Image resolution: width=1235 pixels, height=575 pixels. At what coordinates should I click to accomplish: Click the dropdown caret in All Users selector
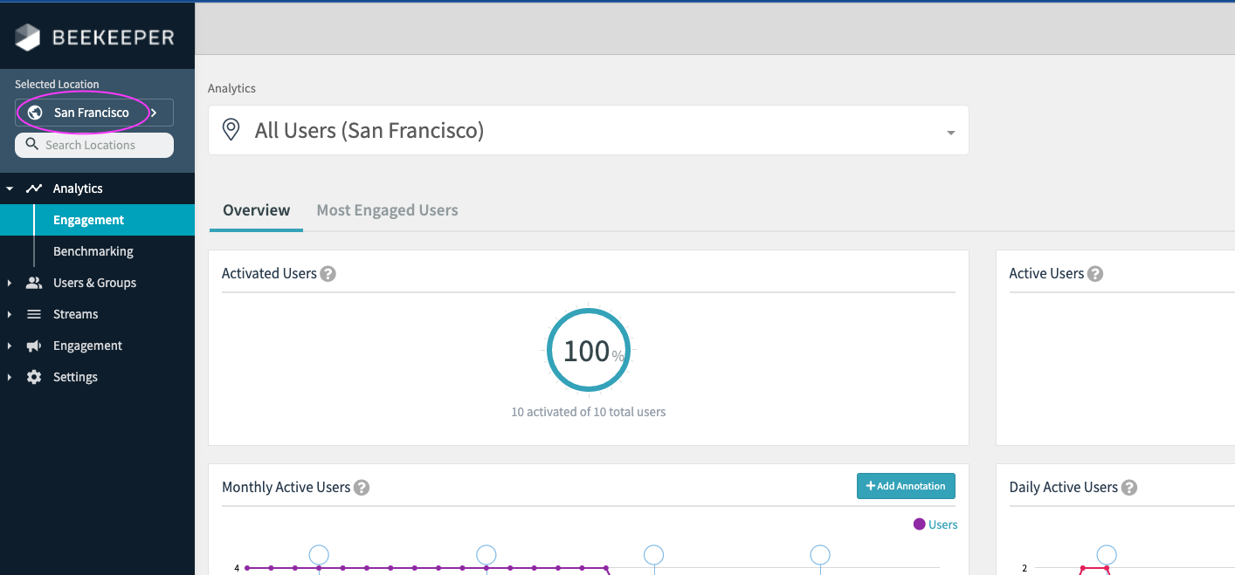pyautogui.click(x=950, y=133)
